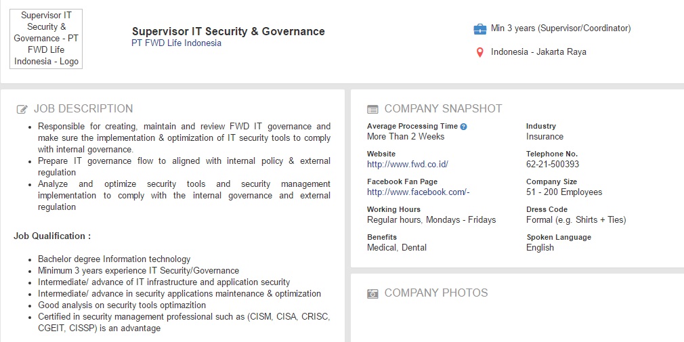The height and width of the screenshot is (342, 684).
Task: Click the Indonesia - Jakarta Raya location text
Action: click(538, 52)
